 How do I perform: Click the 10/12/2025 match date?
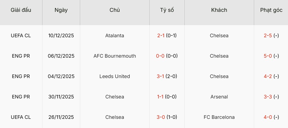[61, 35]
